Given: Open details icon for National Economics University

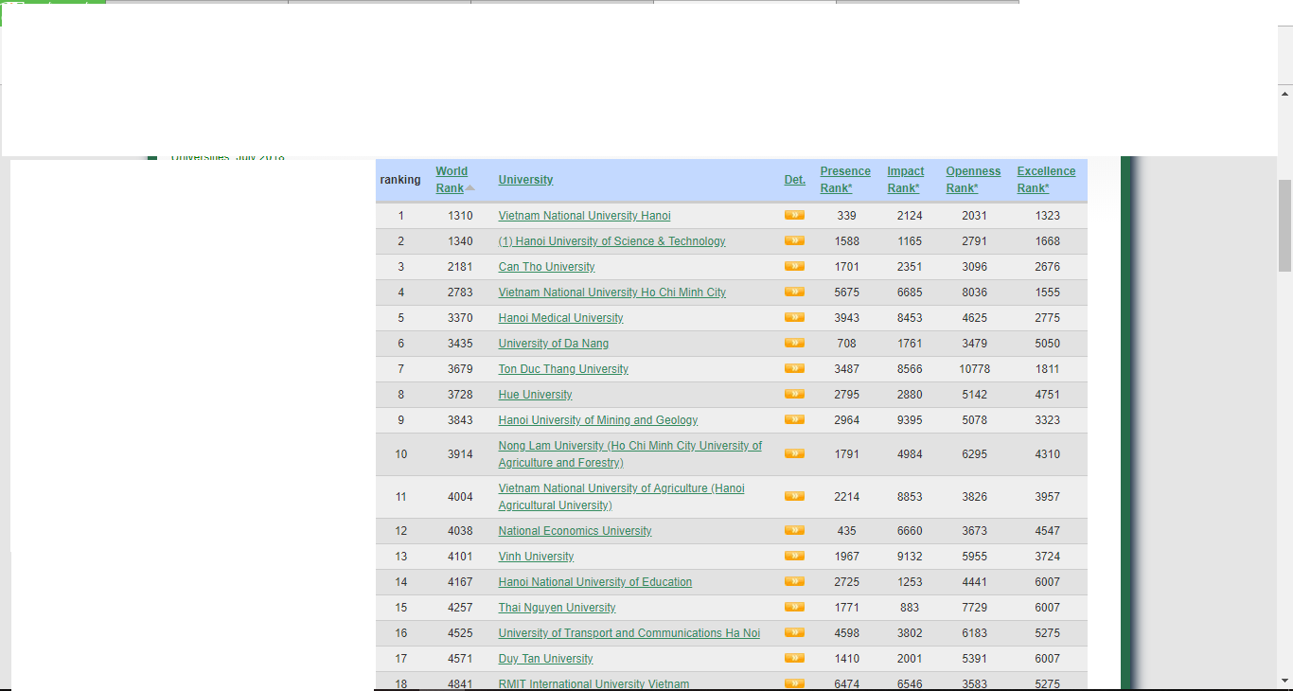Looking at the screenshot, I should [x=794, y=530].
